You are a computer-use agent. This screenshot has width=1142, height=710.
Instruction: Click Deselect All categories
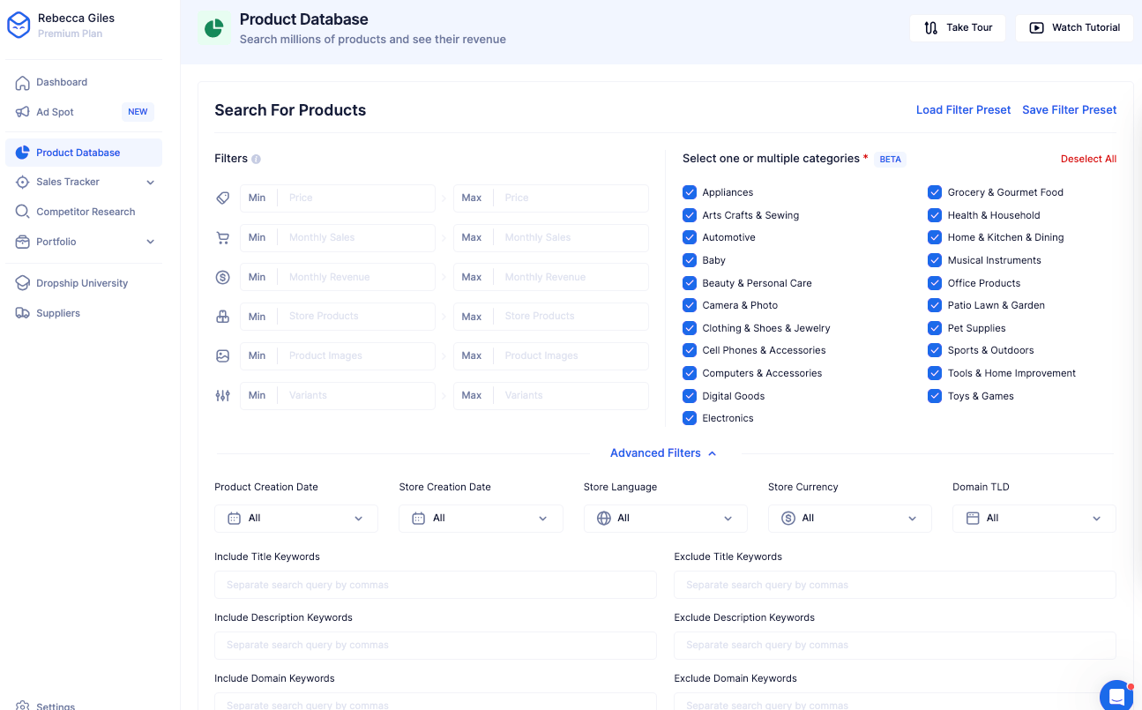pyautogui.click(x=1088, y=159)
